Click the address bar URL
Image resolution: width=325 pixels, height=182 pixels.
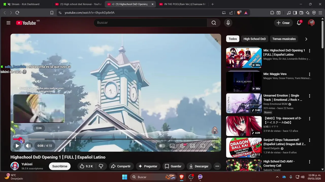point(89,13)
